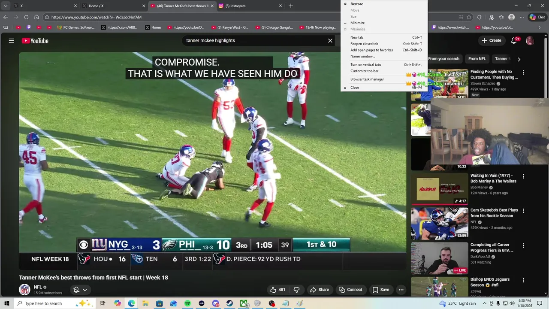Open 'Waiting In Vain' Bob Marley thumbnail

pyautogui.click(x=440, y=189)
